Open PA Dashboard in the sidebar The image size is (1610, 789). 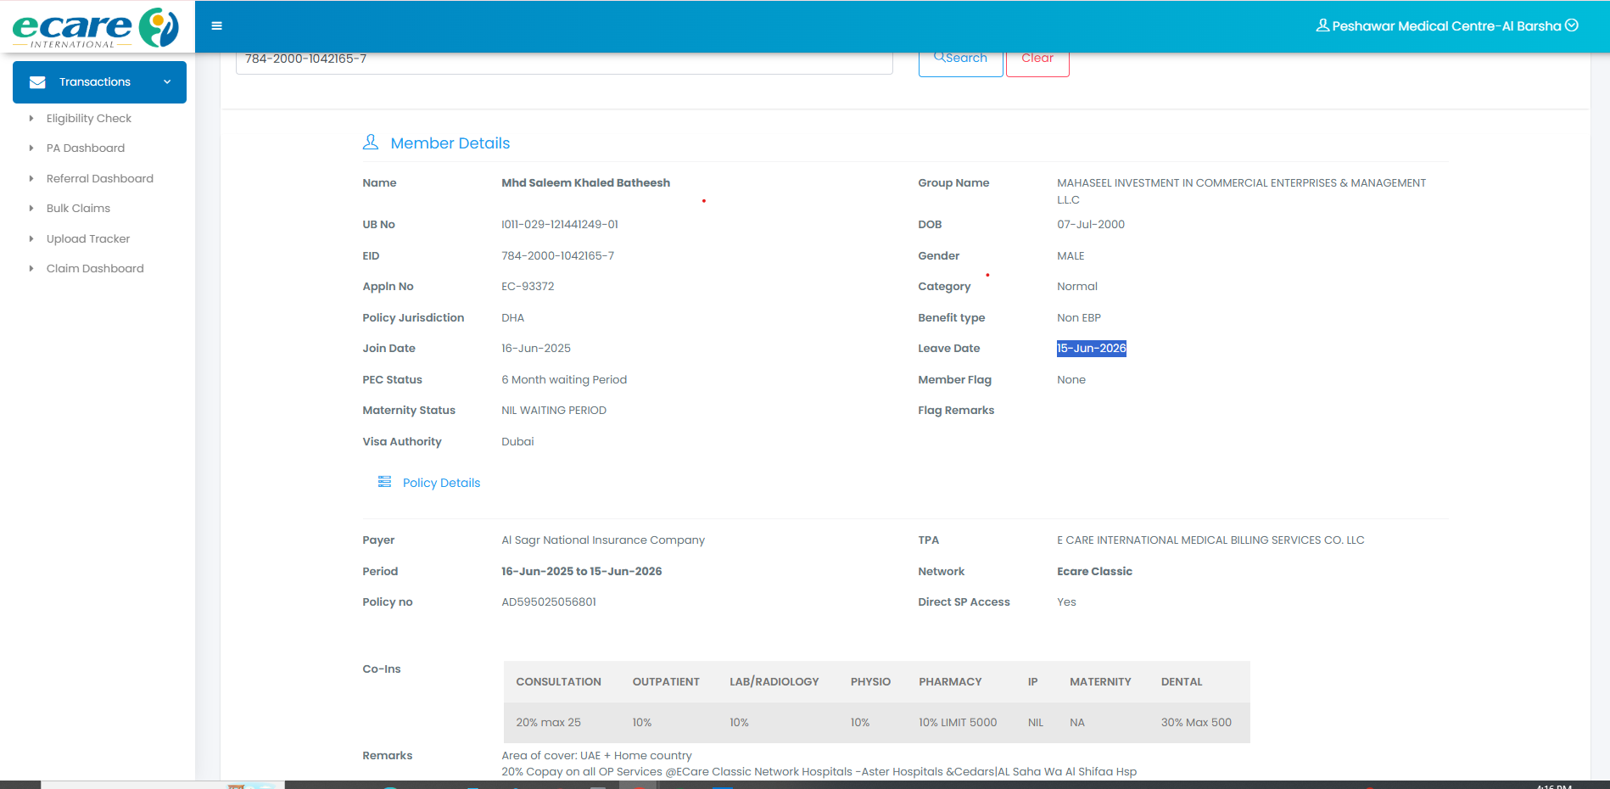click(x=86, y=148)
